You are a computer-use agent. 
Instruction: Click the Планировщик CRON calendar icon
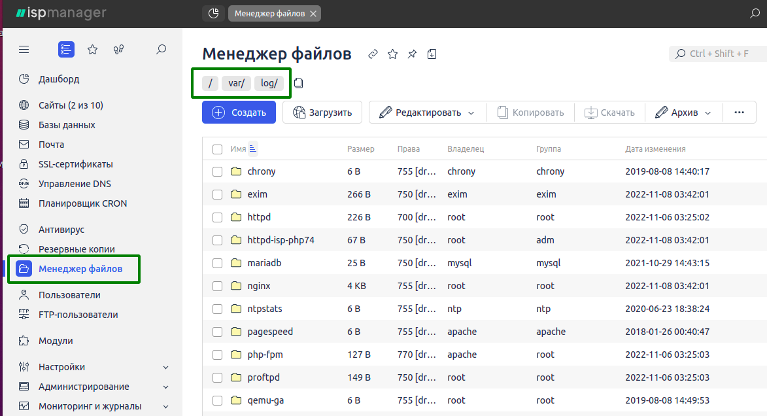[x=24, y=203]
